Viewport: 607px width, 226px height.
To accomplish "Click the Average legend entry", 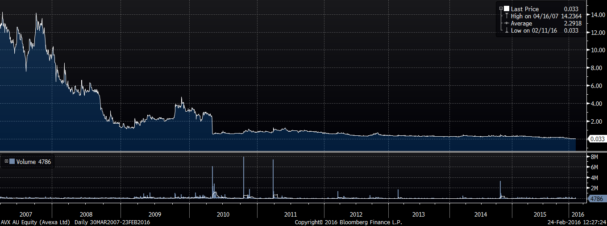I will [x=522, y=23].
